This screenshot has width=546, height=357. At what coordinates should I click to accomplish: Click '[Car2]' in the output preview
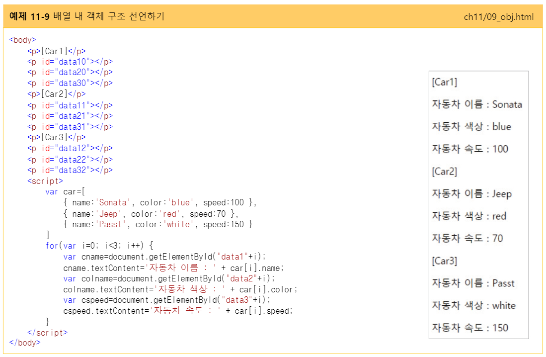(444, 171)
